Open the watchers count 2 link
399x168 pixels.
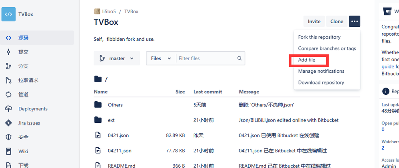pyautogui.click(x=383, y=148)
